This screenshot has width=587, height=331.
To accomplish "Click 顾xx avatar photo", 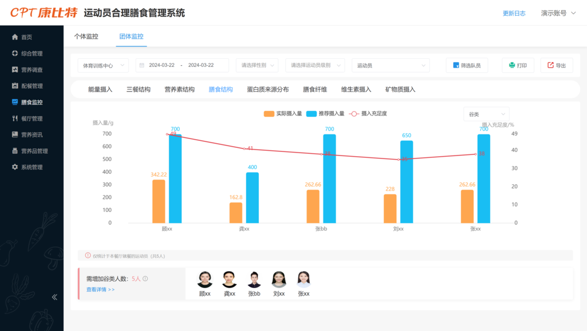I will (x=205, y=279).
